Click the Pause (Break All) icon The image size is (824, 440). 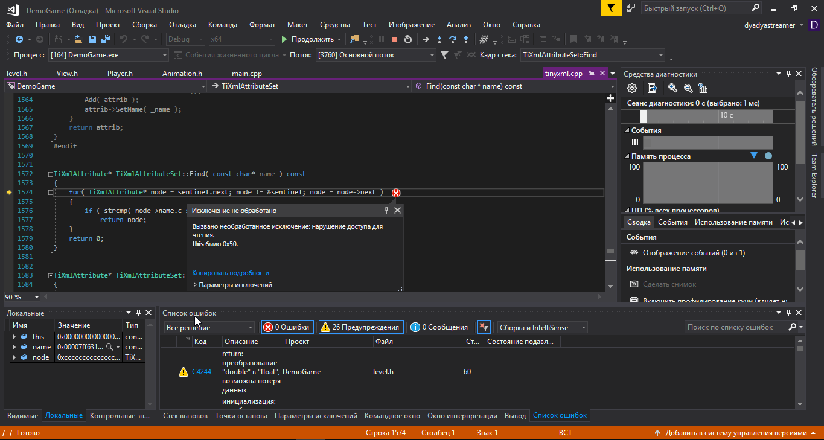[x=382, y=39]
